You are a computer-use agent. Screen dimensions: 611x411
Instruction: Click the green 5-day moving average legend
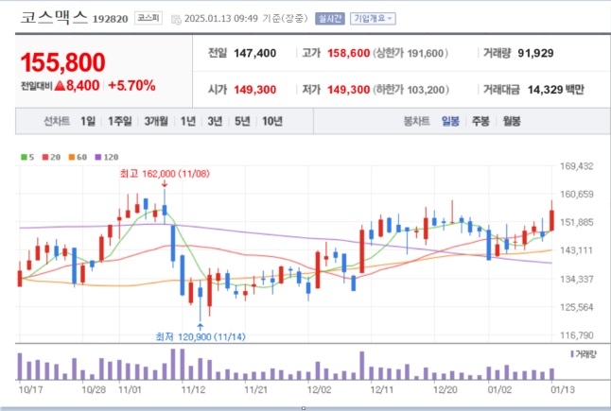pyautogui.click(x=26, y=156)
